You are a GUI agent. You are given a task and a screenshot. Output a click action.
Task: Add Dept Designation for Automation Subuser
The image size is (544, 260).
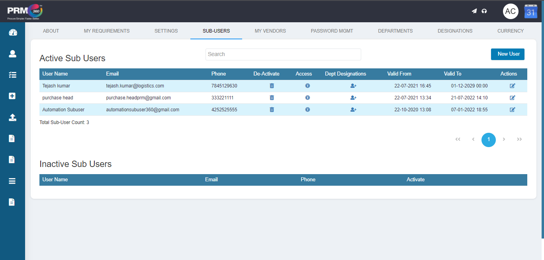(x=353, y=109)
